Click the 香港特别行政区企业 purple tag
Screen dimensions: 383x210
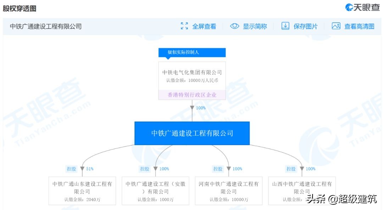(192, 95)
